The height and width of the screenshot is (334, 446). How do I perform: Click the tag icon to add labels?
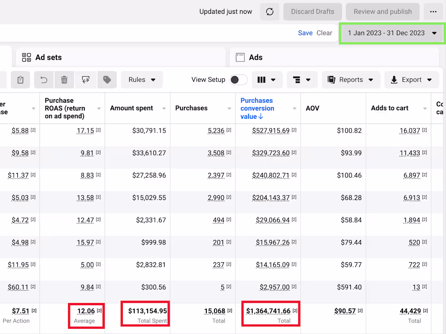(x=107, y=79)
